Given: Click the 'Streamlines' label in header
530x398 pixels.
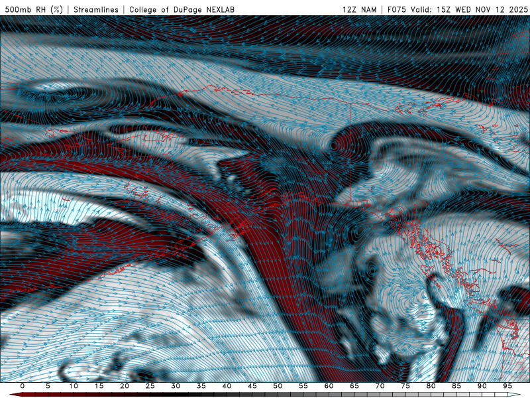Looking at the screenshot, I should click(96, 9).
